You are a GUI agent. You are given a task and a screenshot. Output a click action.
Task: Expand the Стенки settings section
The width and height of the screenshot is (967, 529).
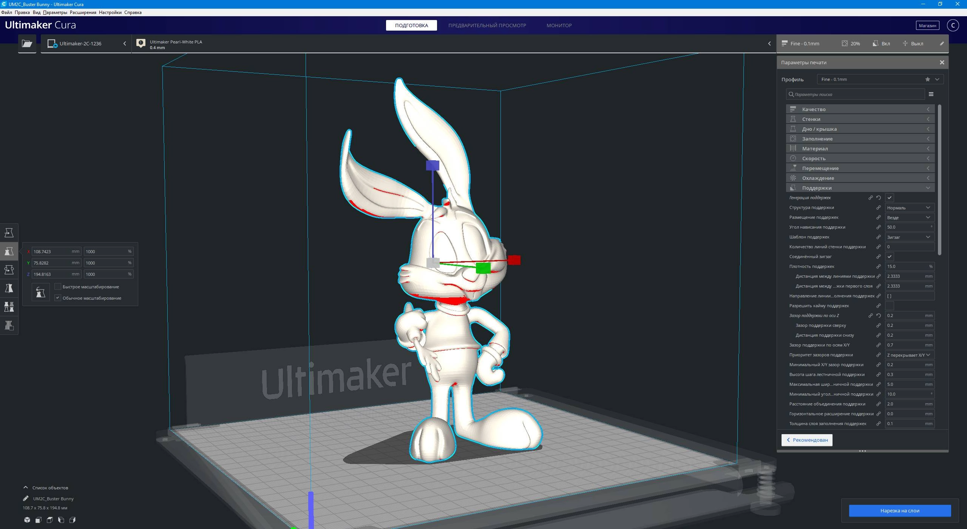(860, 119)
